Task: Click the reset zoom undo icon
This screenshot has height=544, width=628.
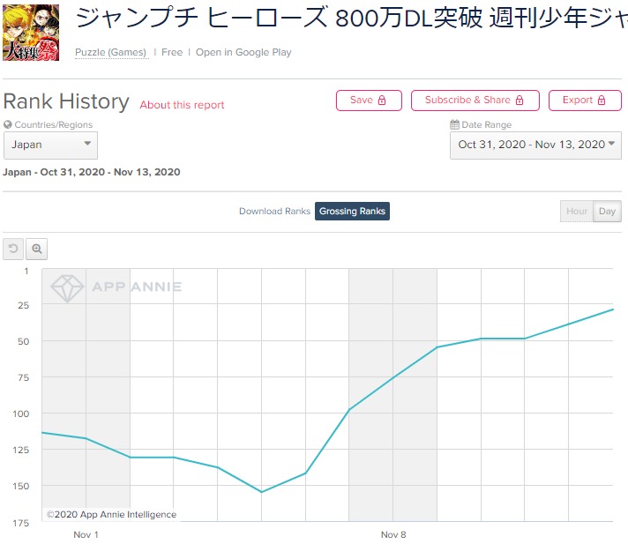Action: coord(13,249)
